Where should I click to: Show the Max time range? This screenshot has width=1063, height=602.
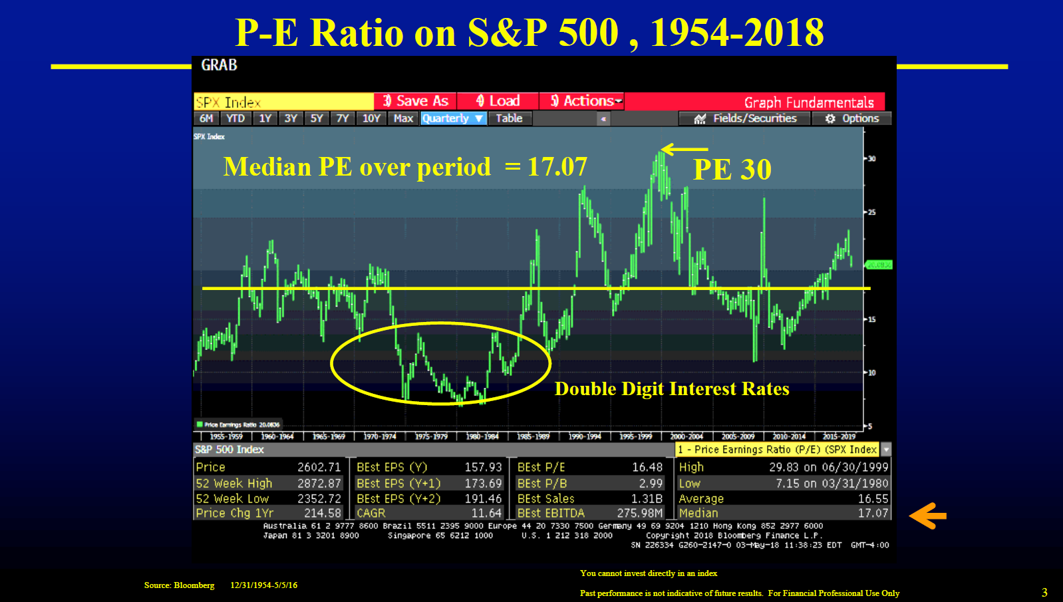[403, 118]
